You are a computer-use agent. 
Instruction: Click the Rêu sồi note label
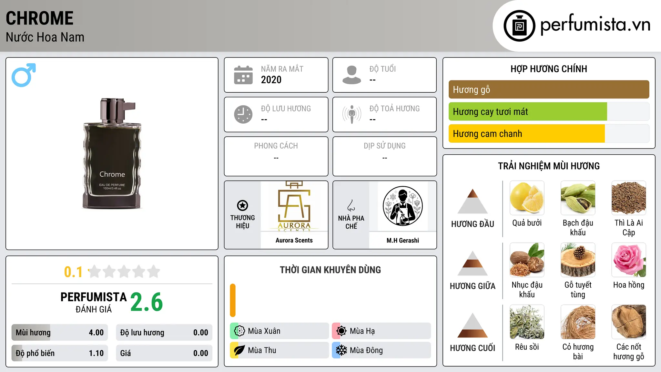(527, 347)
